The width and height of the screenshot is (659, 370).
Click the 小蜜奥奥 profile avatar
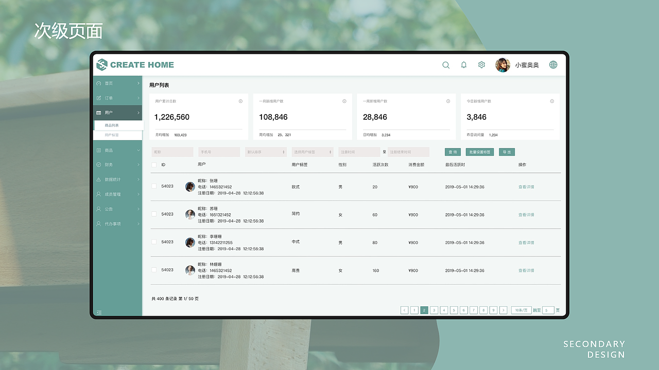(502, 65)
